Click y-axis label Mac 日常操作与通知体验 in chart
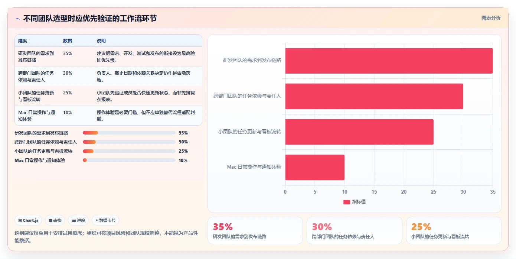Viewport: 516px width, 259px height. tap(254, 167)
